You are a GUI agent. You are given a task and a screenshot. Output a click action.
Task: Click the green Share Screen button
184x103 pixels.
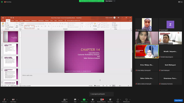[84, 100]
